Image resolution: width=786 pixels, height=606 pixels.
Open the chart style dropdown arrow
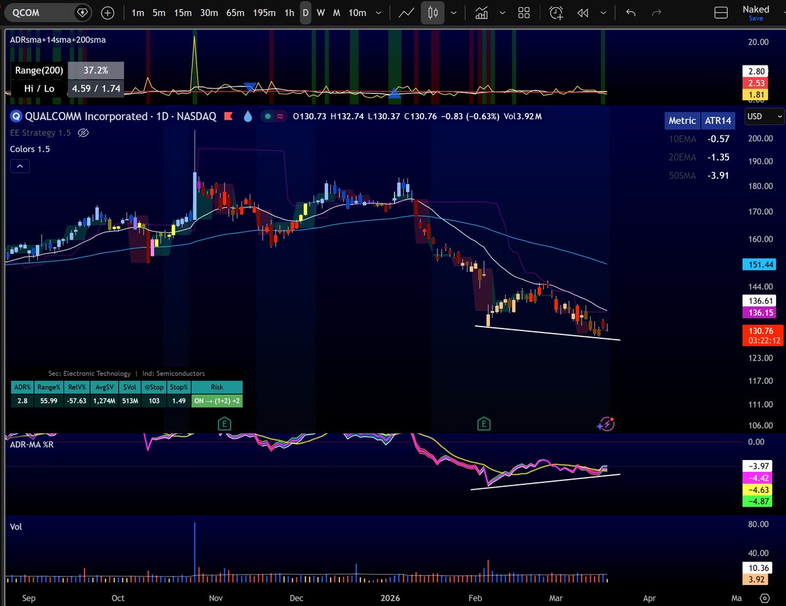[453, 12]
